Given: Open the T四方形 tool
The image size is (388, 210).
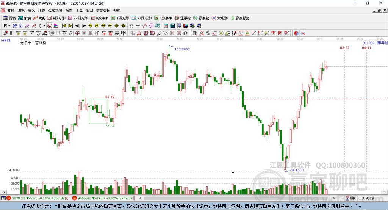Looking at the screenshot, I should tap(120, 18).
